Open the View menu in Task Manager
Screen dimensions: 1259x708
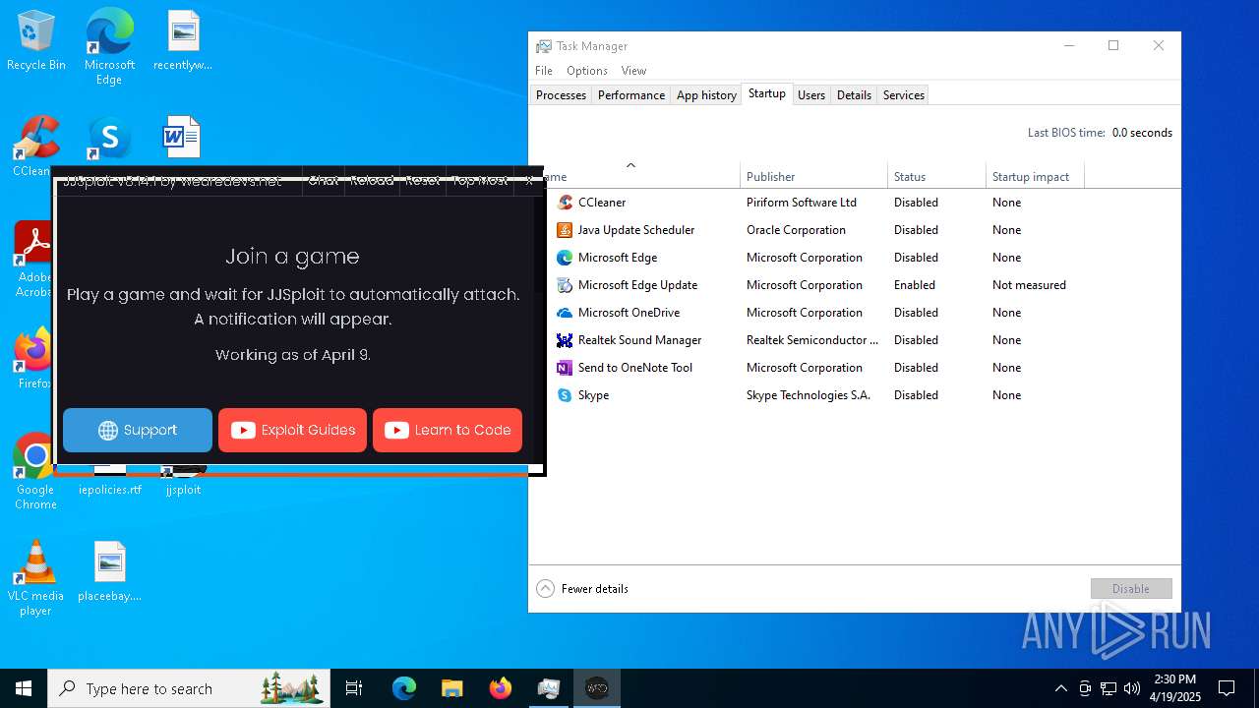pos(633,71)
